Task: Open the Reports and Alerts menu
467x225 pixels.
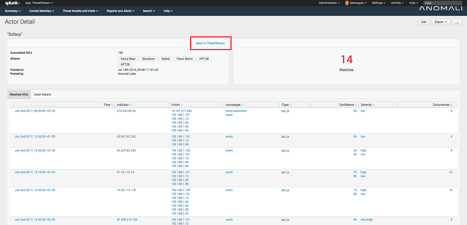Action: tap(121, 11)
